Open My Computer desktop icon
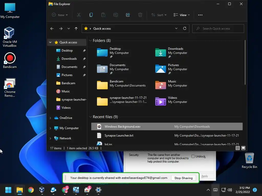262x196 pixels. pos(10,10)
